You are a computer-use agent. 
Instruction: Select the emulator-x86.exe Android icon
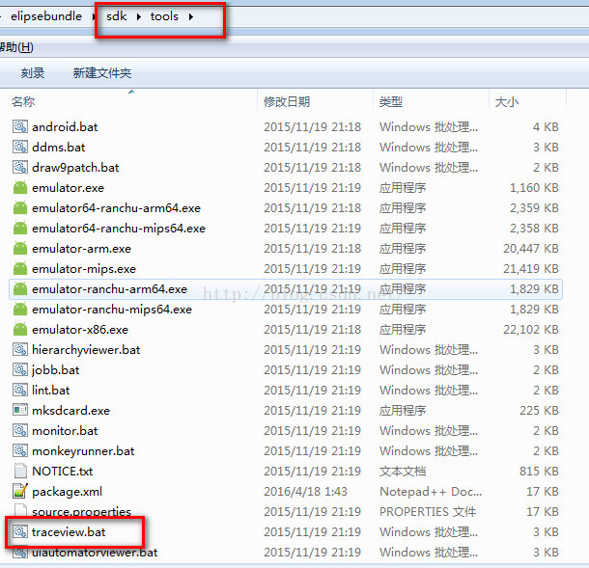[x=20, y=330]
